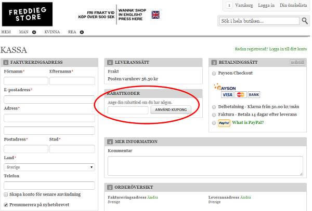Open the HEM menu item
The width and height of the screenshot is (312, 211).
[x=6, y=32]
